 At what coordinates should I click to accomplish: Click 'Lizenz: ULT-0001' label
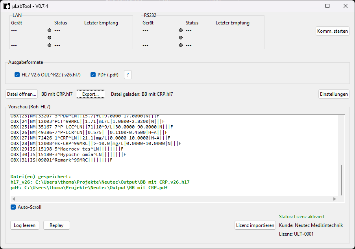tap(296, 234)
